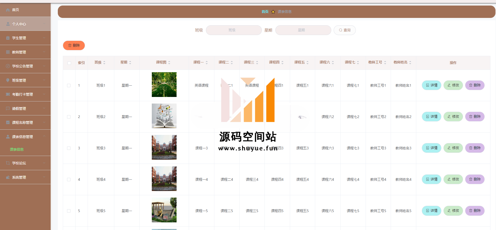496x230 pixels.
Task: Collapse the 课表信息管理 sidebar section
Action: point(44,136)
